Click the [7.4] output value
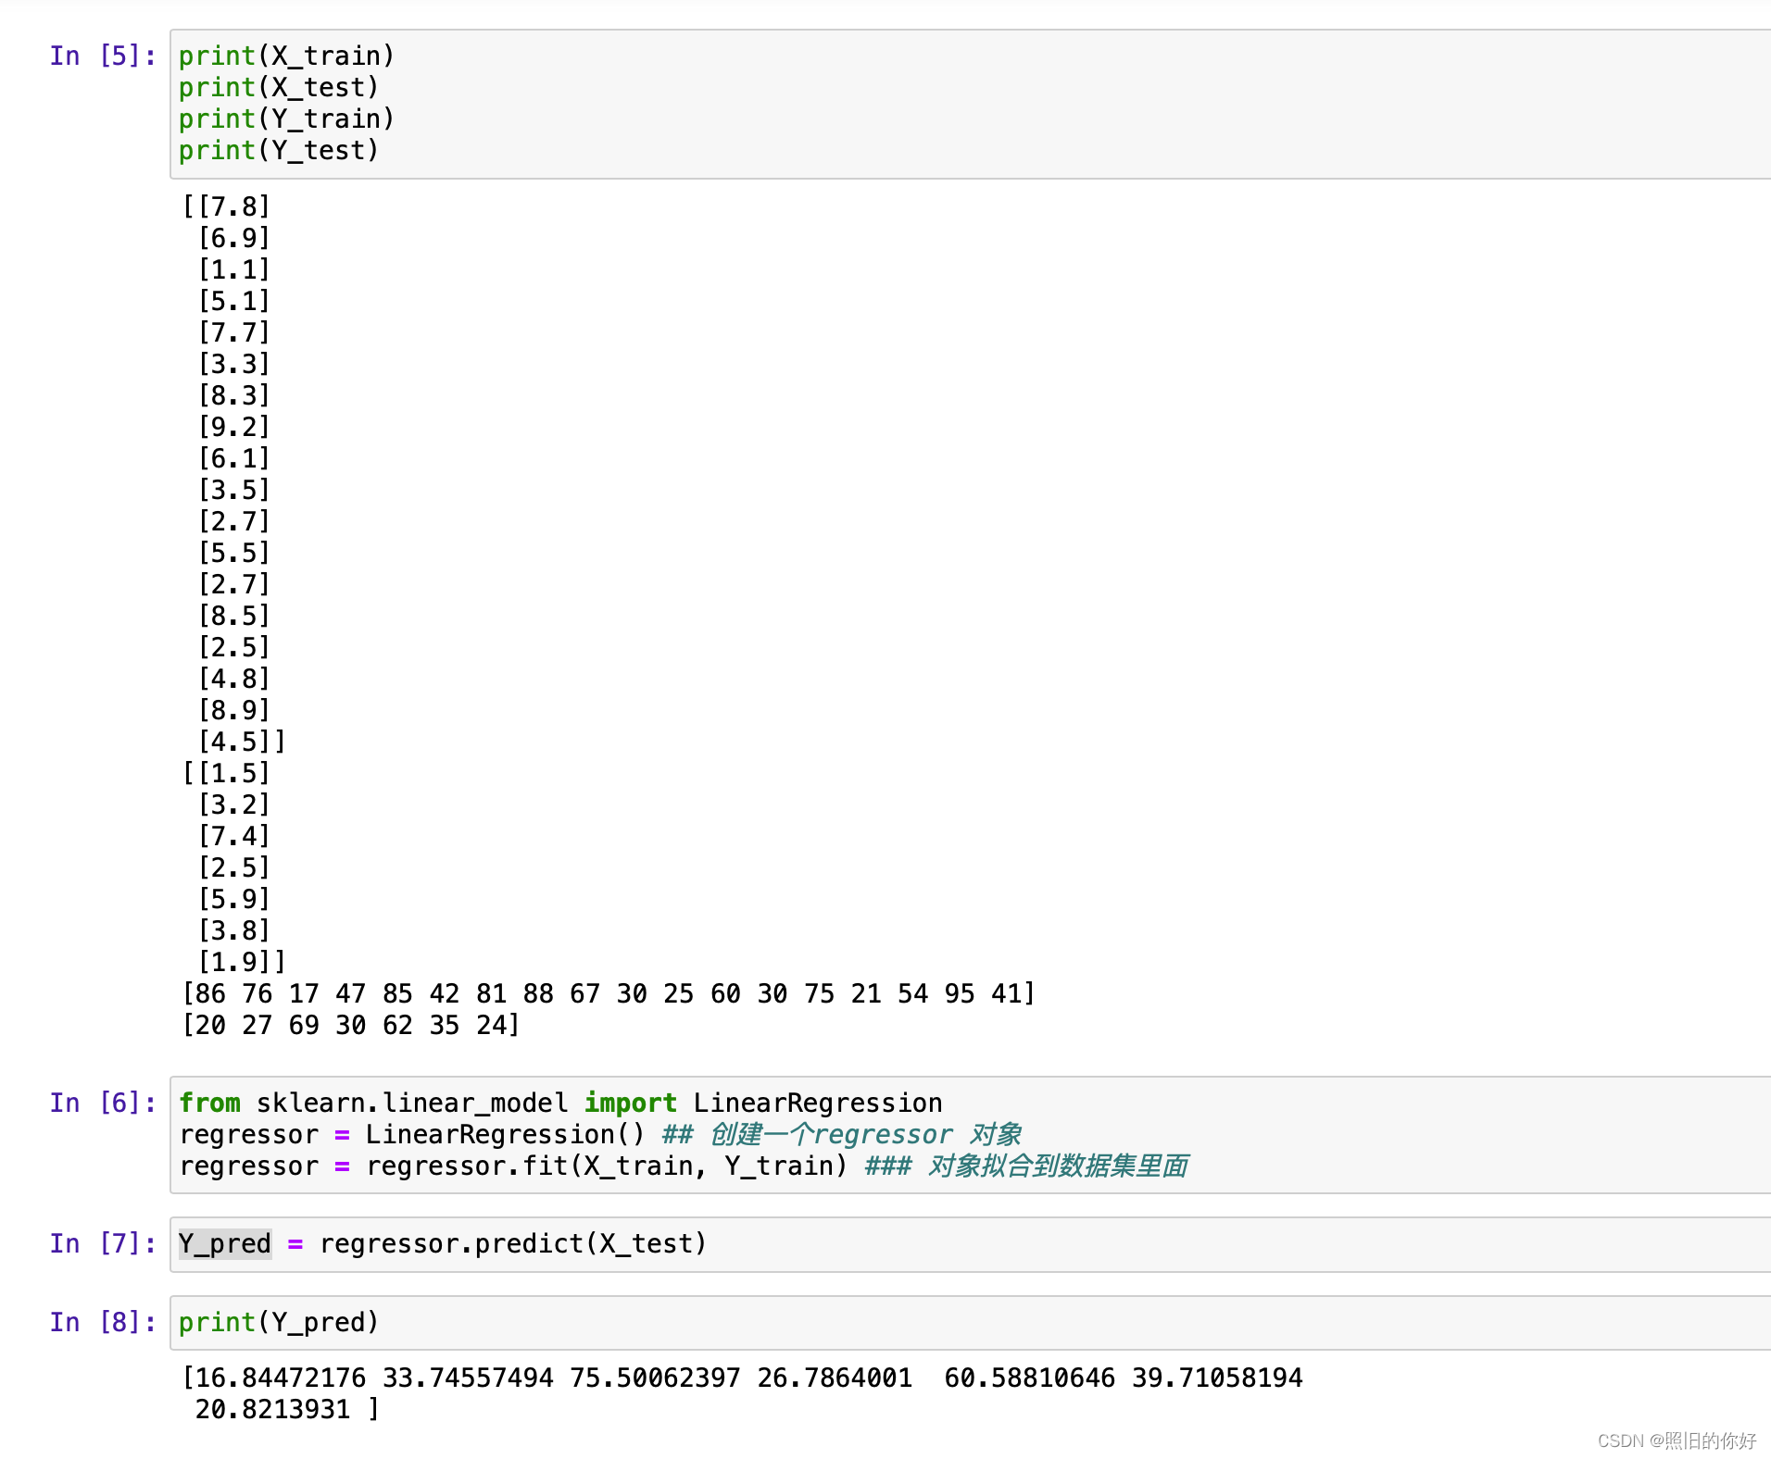The height and width of the screenshot is (1459, 1771). [x=234, y=836]
